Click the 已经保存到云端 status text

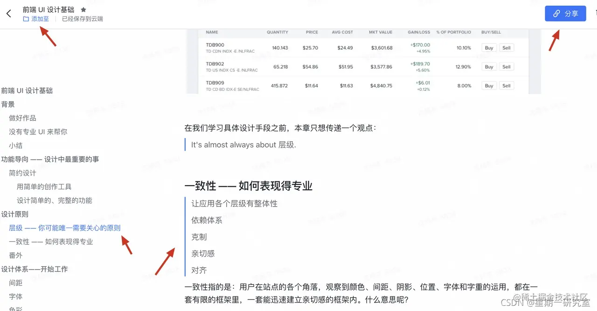point(83,19)
